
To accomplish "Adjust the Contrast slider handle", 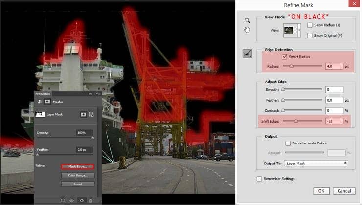I will (x=283, y=111).
